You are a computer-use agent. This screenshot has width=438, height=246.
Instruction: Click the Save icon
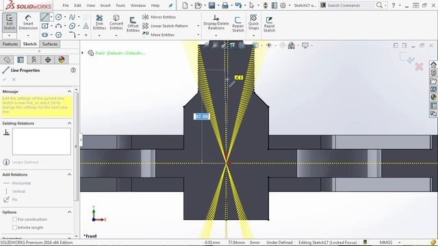pos(211,5)
